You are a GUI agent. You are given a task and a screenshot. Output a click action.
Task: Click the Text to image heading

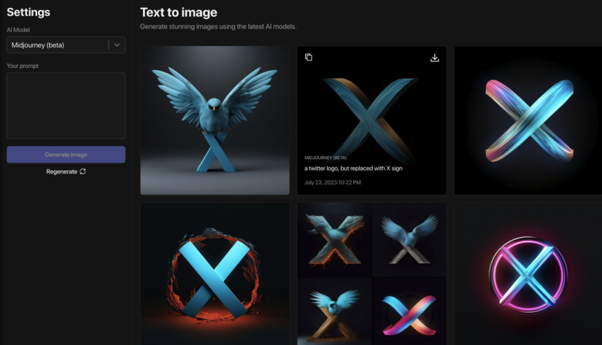click(178, 12)
